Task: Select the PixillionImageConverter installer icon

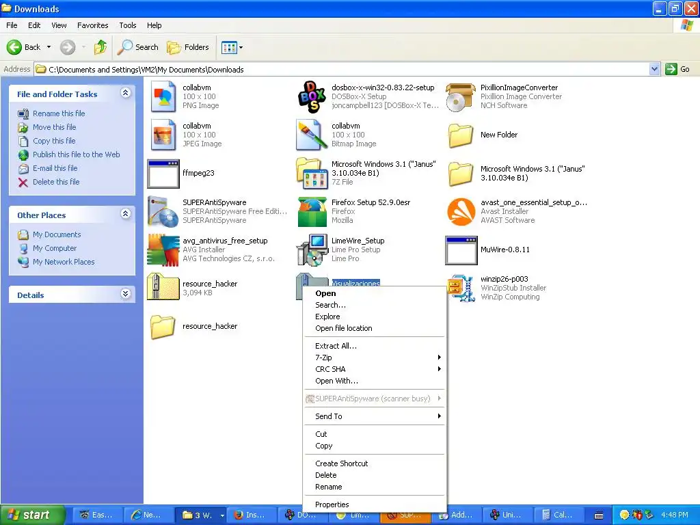Action: tap(461, 96)
